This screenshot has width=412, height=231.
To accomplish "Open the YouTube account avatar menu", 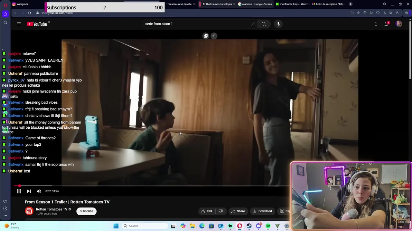I will pos(399,24).
